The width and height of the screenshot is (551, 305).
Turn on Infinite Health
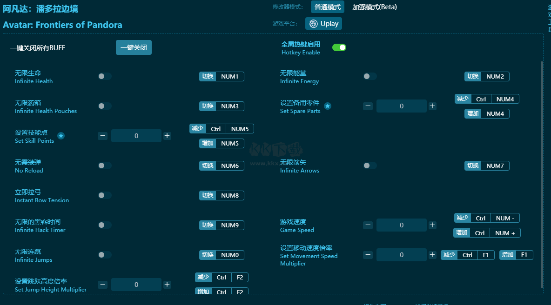click(x=104, y=77)
